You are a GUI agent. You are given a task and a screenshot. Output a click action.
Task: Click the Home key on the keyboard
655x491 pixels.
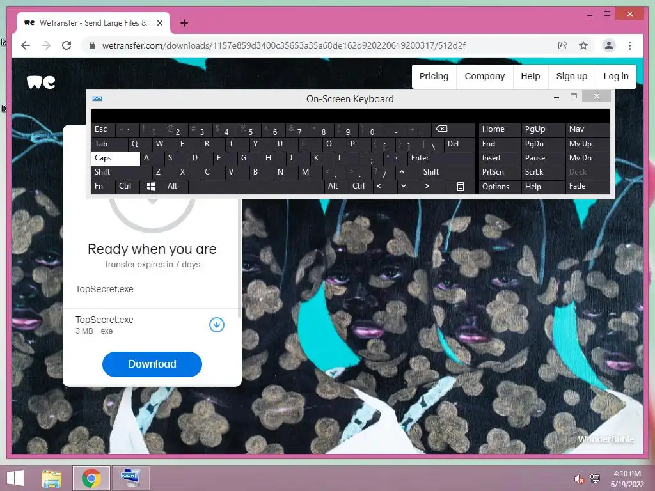pos(499,129)
